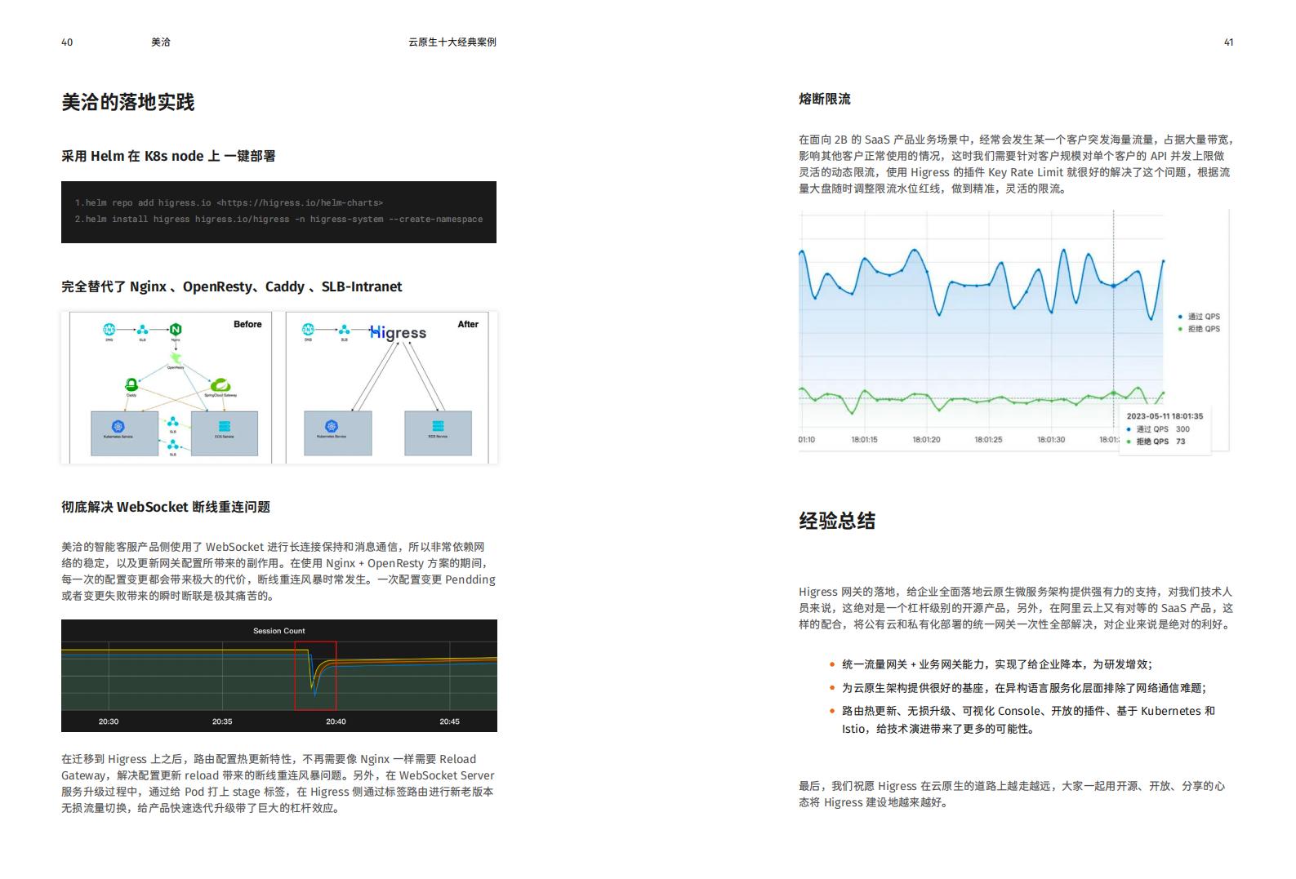Click the 20:35 label on Session Count chart
This screenshot has width=1296, height=879.
tap(222, 721)
